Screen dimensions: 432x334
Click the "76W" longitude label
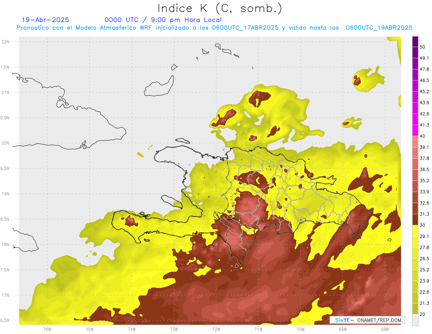point(47,329)
